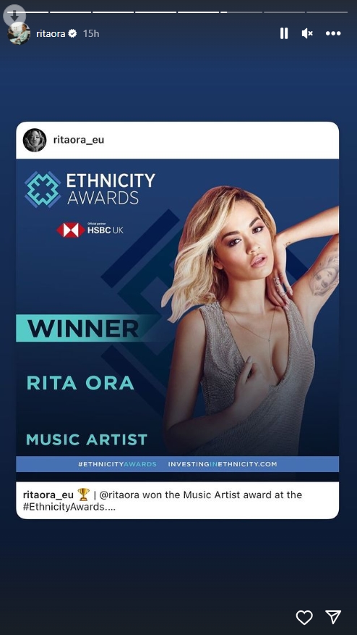Open the #EthnicityAwards hashtag in caption
This screenshot has width=357, height=635.
(64, 507)
